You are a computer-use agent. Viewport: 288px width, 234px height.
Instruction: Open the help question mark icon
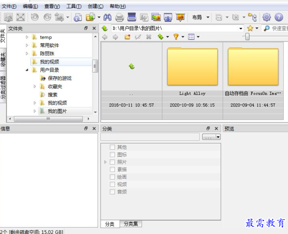point(279,17)
